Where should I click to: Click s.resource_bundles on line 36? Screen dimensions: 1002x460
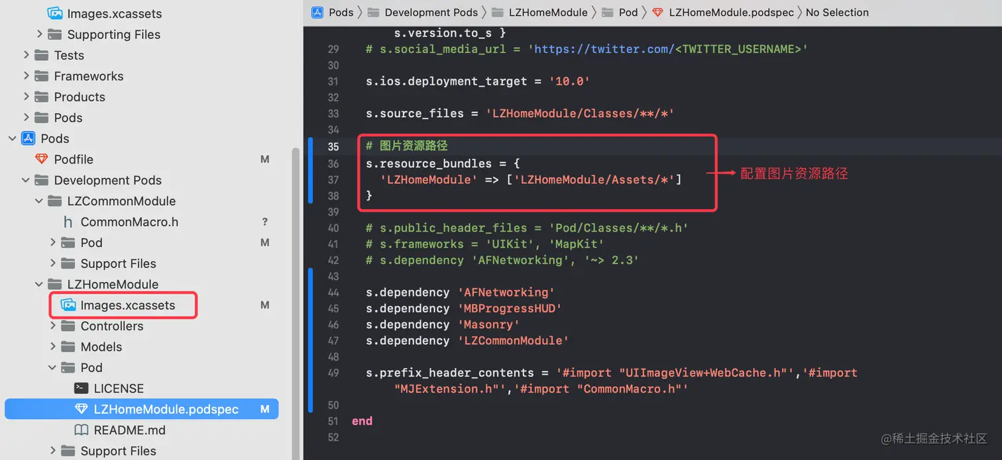(429, 163)
